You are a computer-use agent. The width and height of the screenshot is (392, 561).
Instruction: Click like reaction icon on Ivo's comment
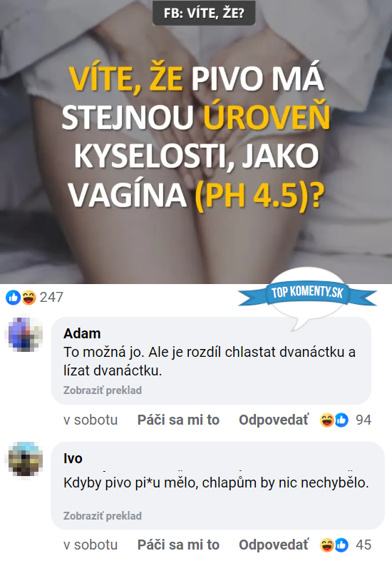[x=341, y=545]
